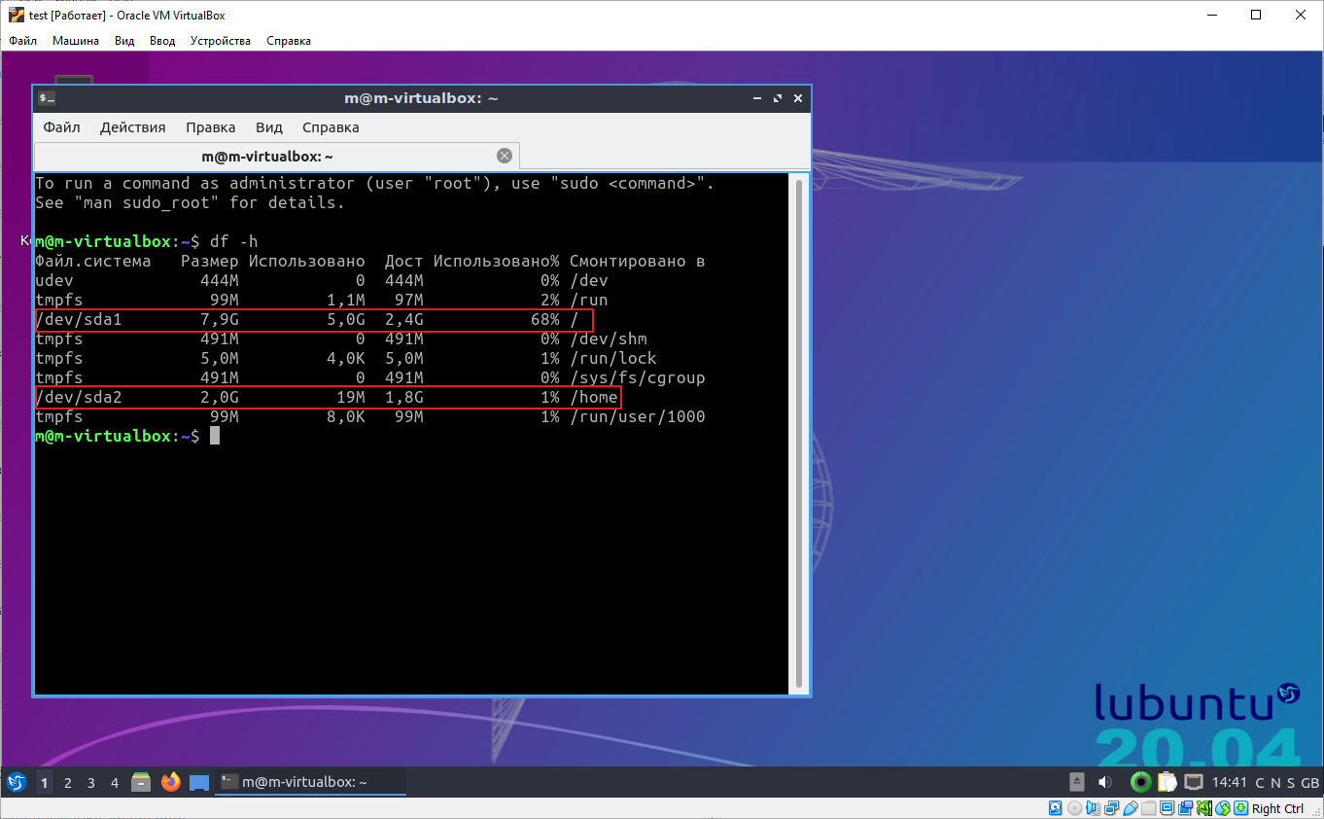Screen dimensions: 1324x819
Task: Open terminal Действия menu
Action: 132,127
